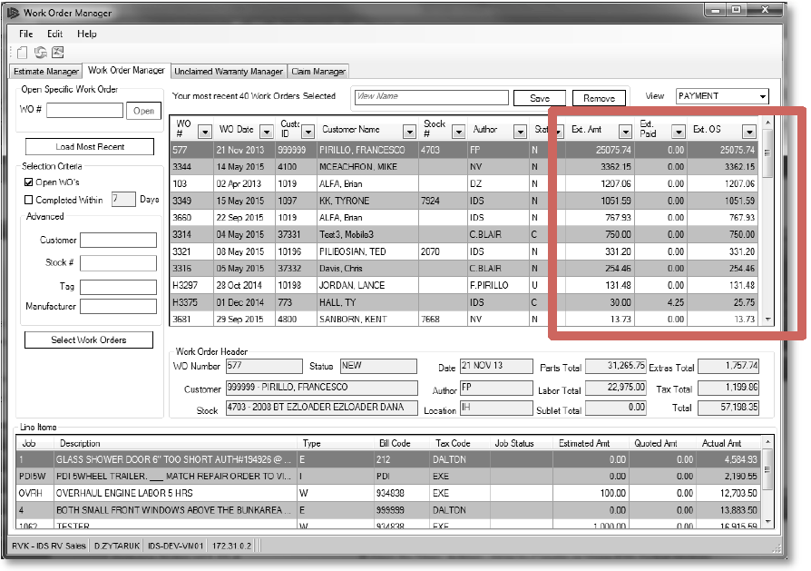This screenshot has height=571, width=811.
Task: Click the Remove view button
Action: point(599,98)
